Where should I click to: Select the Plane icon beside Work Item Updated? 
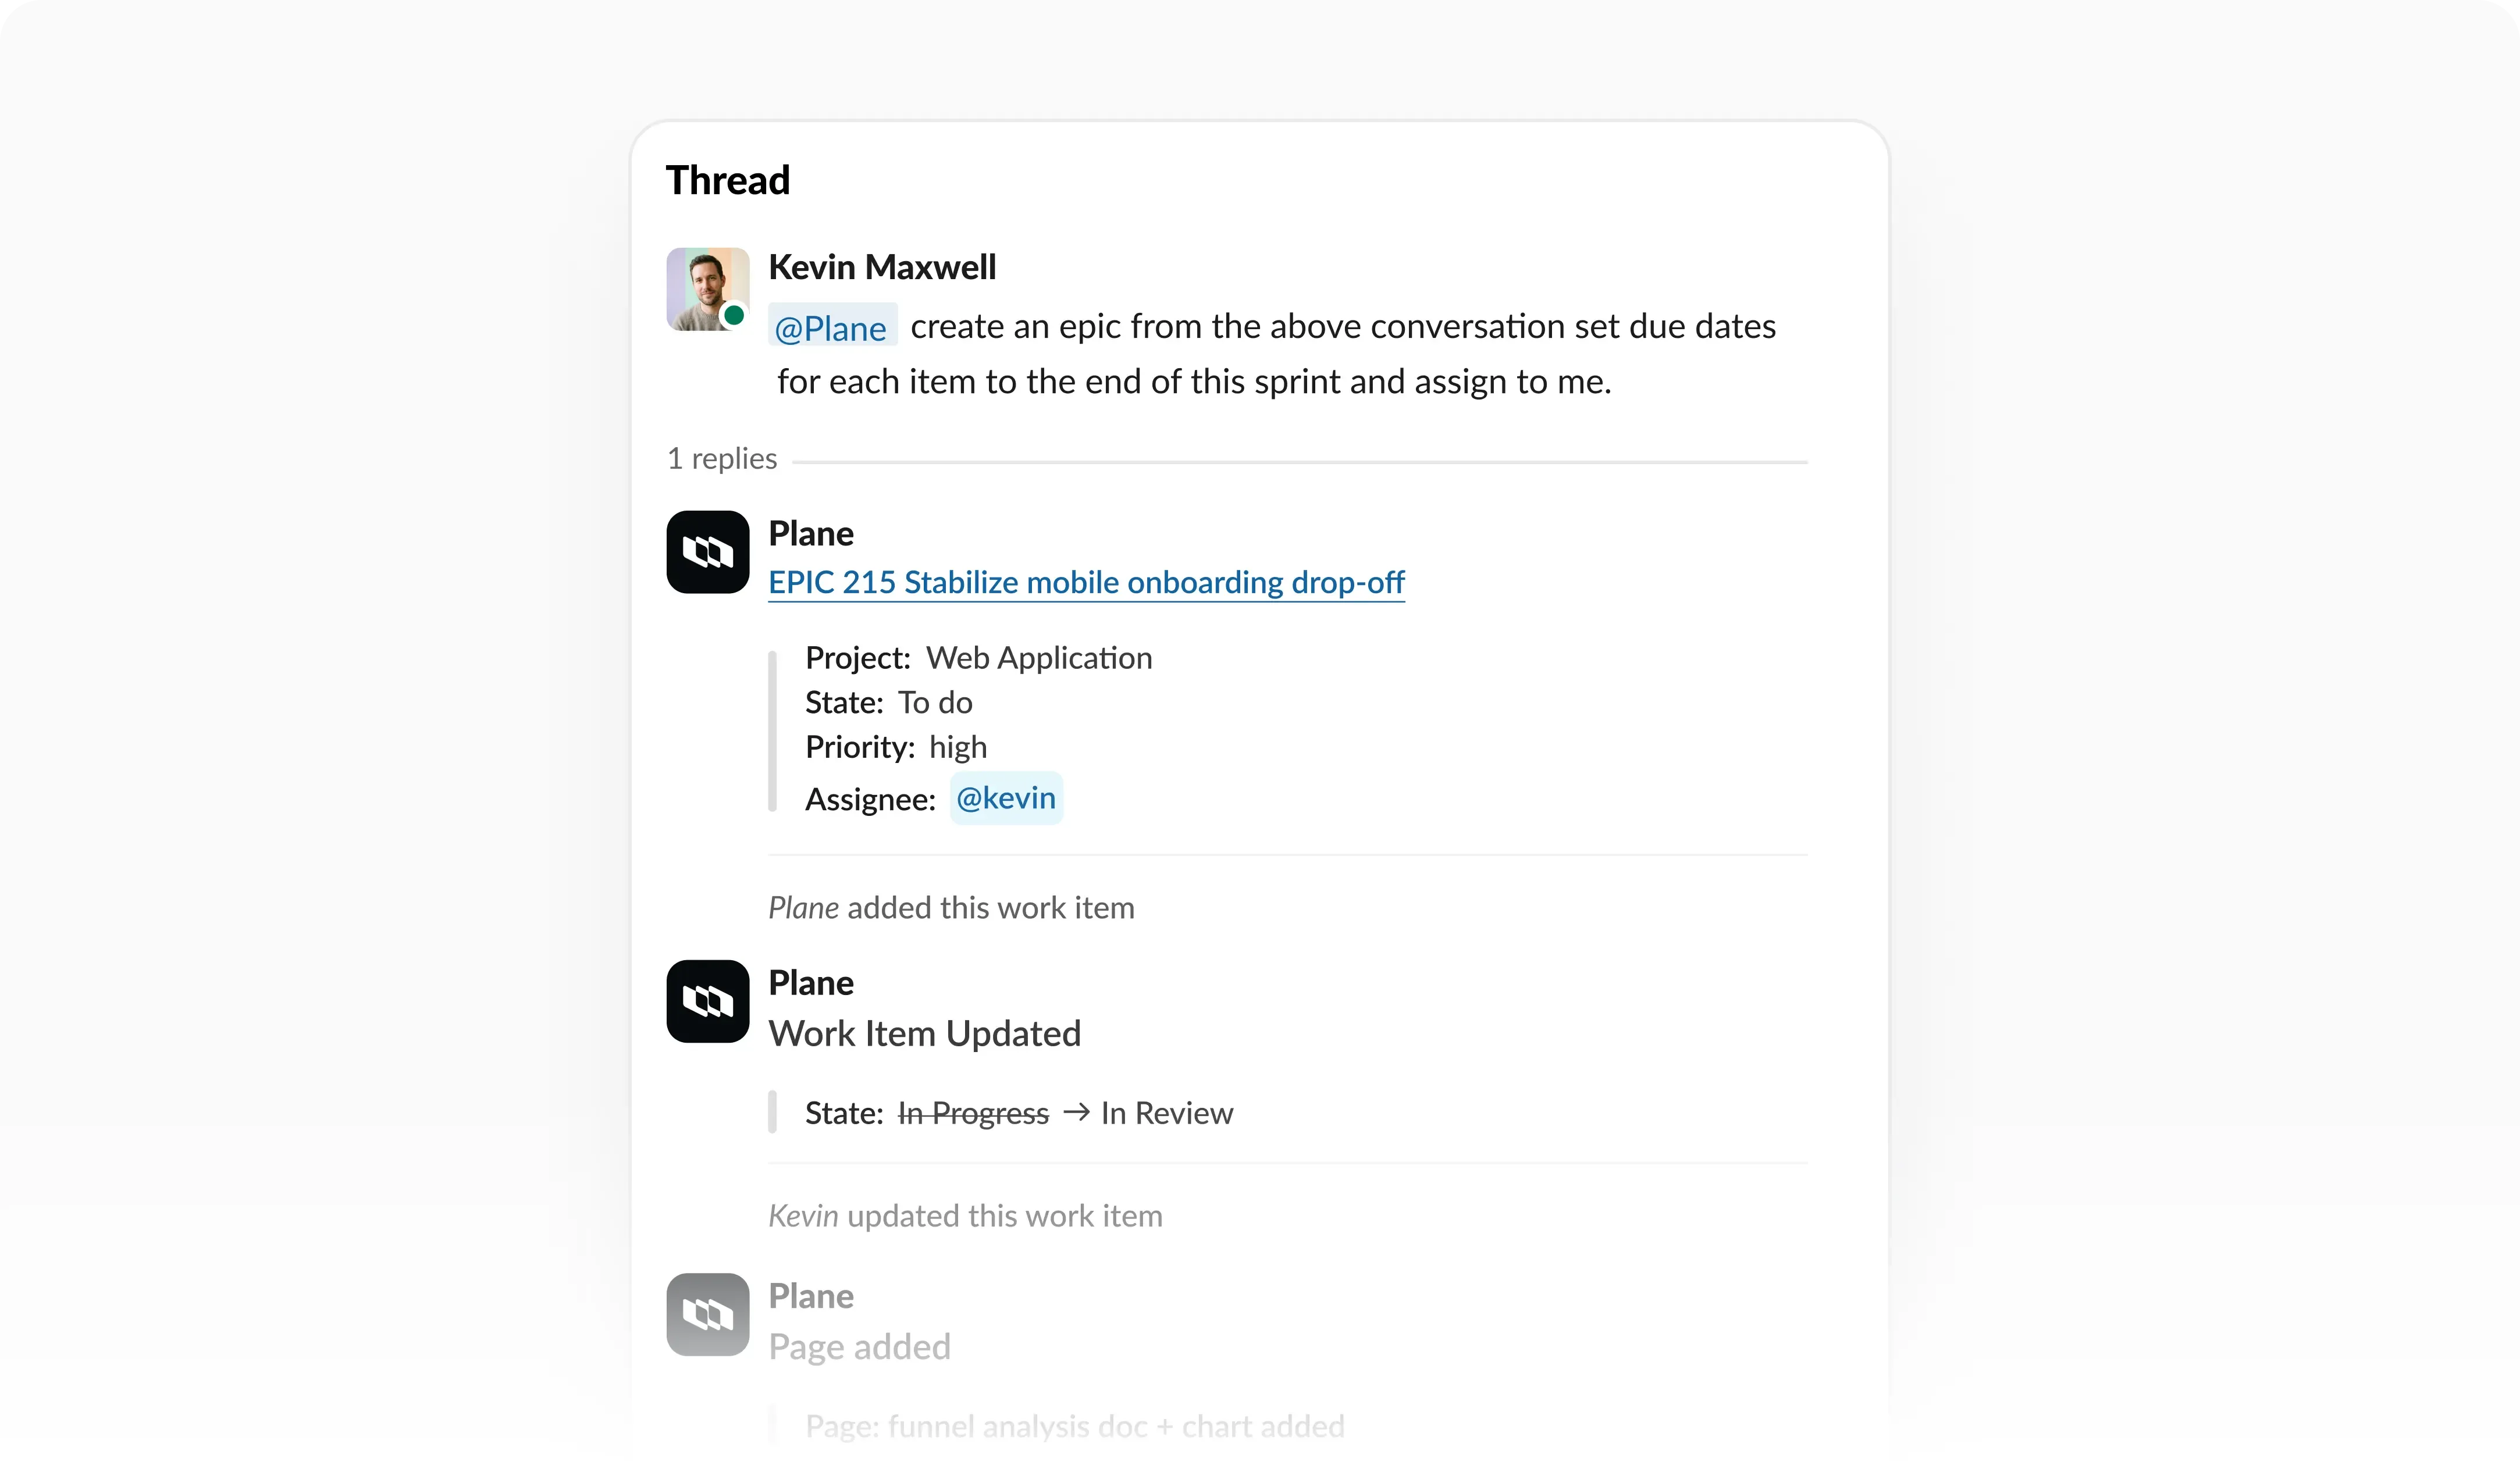coord(707,1001)
